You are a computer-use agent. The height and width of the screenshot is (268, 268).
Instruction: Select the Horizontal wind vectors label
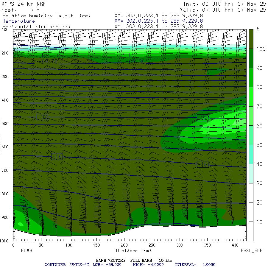[36, 27]
